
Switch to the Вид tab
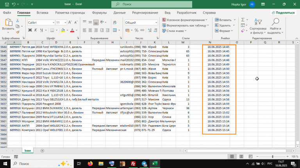[168, 12]
